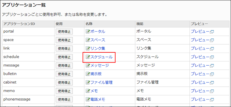This screenshot has height=107, width=231.
Task: Click the new-window icon in memo row
Action: (212, 91)
